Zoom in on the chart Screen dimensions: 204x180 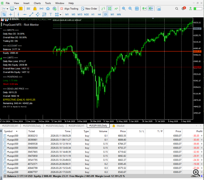coord(124,9)
